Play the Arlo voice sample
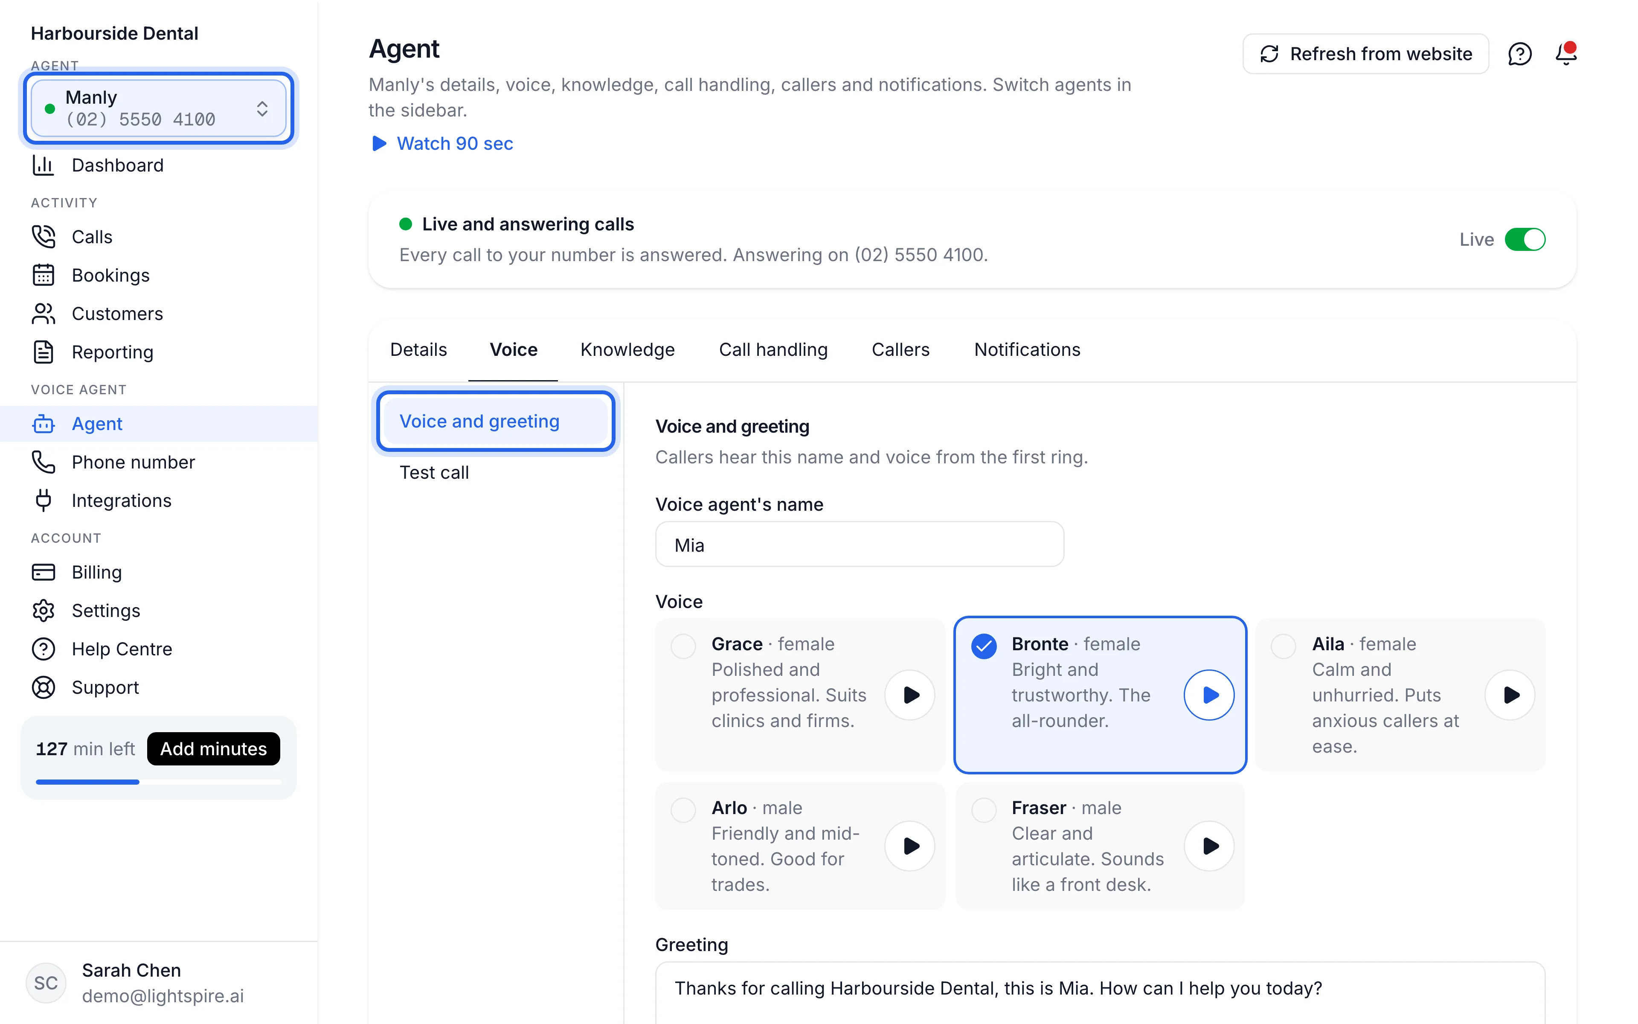Screen dimensions: 1638x1024 [x=910, y=846]
